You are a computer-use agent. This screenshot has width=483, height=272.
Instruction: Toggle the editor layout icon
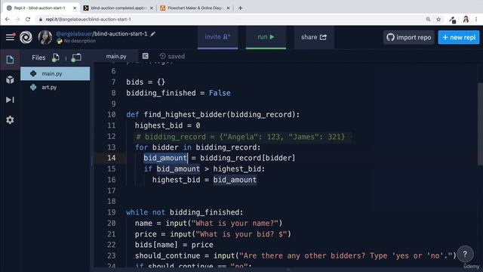point(146,56)
